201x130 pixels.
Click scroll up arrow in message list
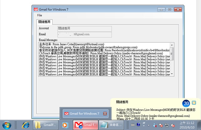tap(172, 45)
